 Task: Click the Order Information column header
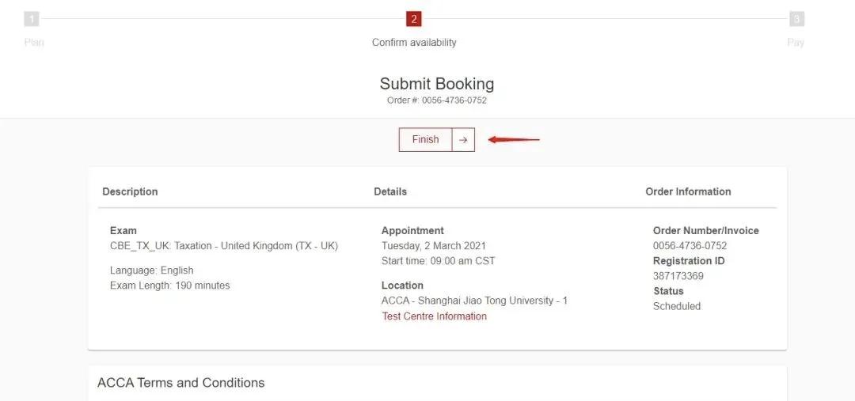coord(688,191)
